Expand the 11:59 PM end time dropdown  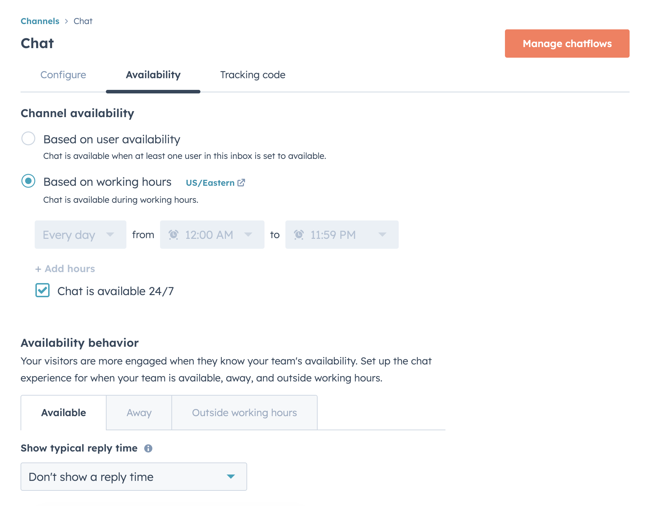[342, 235]
